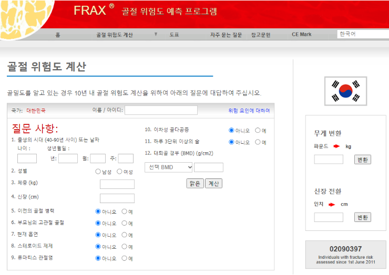Click the 나이 age input field
The image size is (389, 275).
27,158
